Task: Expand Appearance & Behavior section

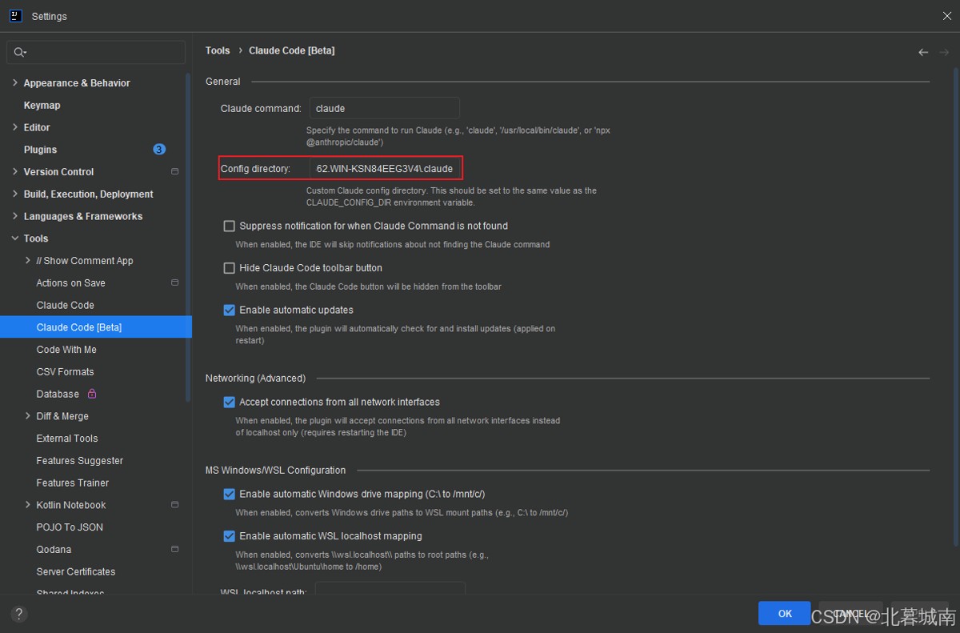Action: coord(15,82)
